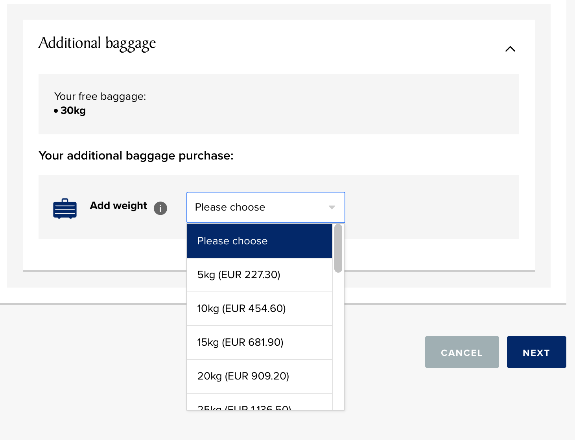Image resolution: width=575 pixels, height=440 pixels.
Task: Select the highlighted 'Please choose' list option
Action: 260,241
